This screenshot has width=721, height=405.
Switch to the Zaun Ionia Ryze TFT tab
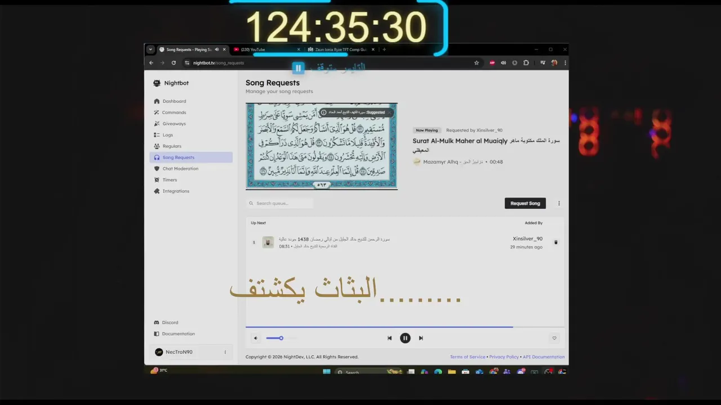[341, 49]
